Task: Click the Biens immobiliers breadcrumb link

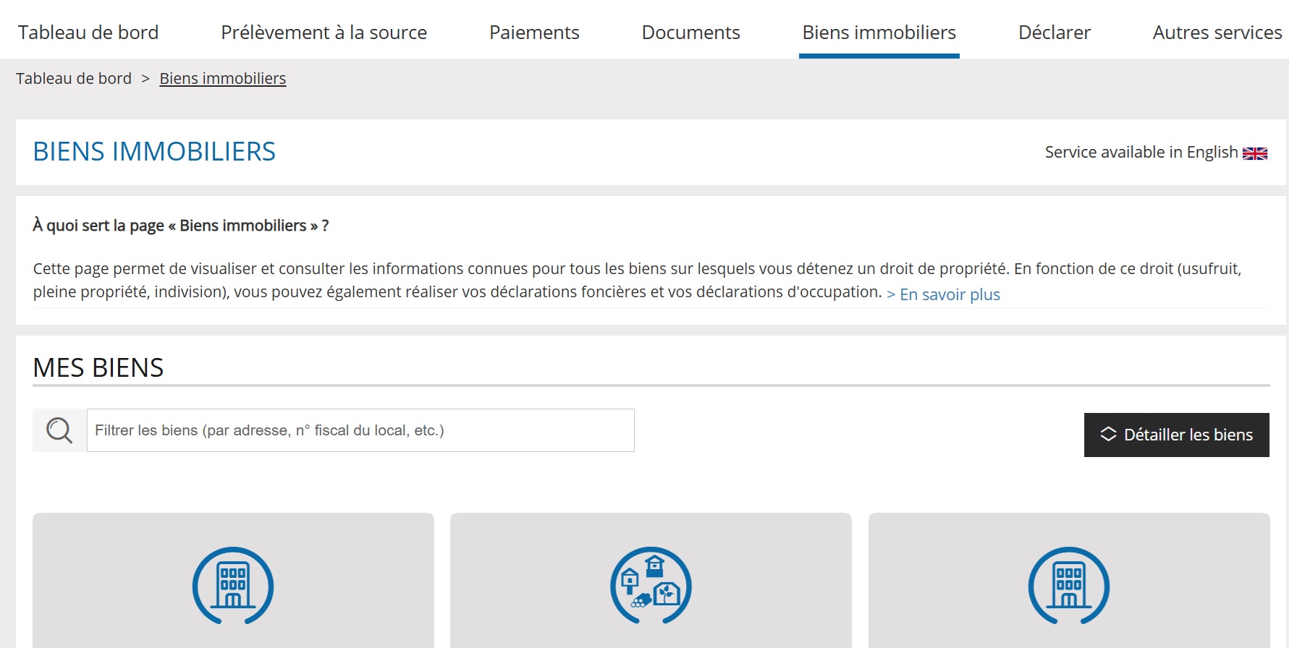Action: click(222, 78)
